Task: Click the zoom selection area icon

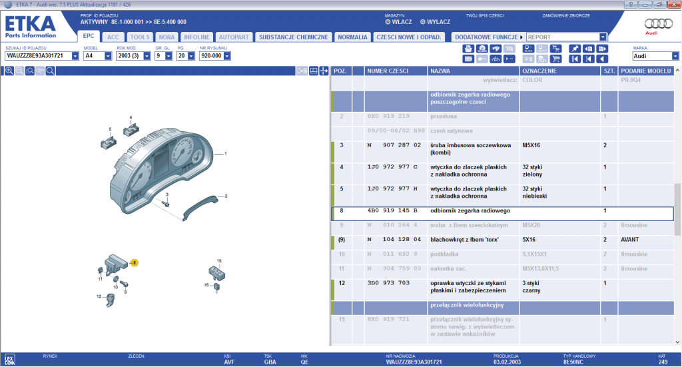Action: 29,71
